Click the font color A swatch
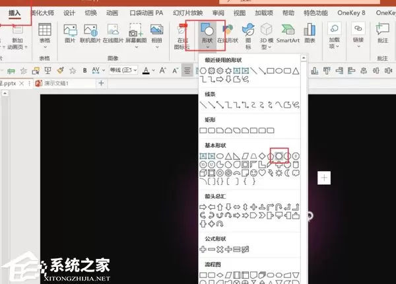The width and height of the screenshot is (396, 284). pyautogui.click(x=146, y=71)
